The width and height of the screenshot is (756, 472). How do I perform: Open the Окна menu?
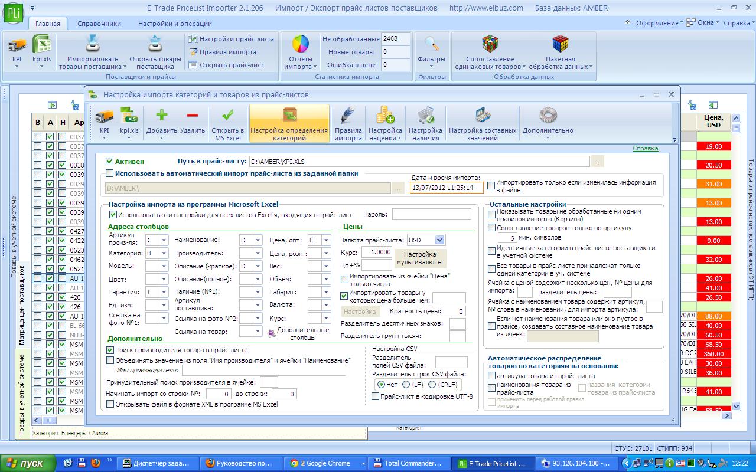(703, 23)
